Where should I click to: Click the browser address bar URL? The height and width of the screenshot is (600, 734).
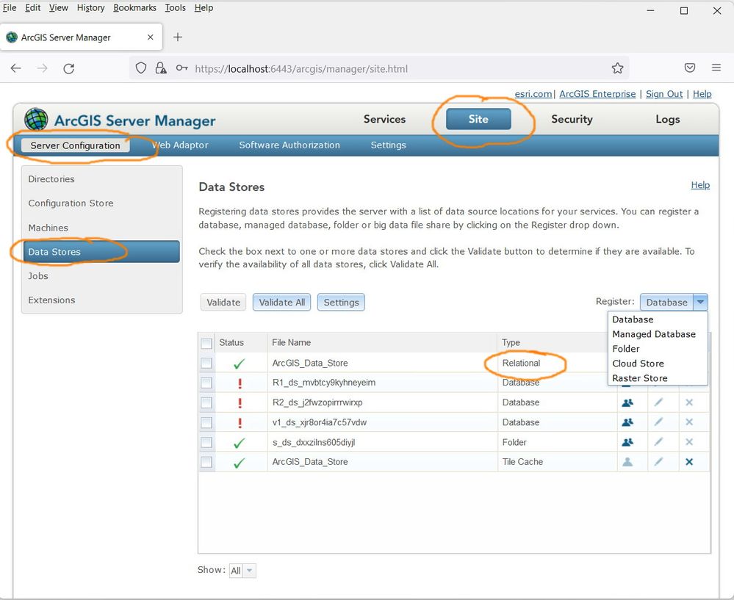click(301, 69)
